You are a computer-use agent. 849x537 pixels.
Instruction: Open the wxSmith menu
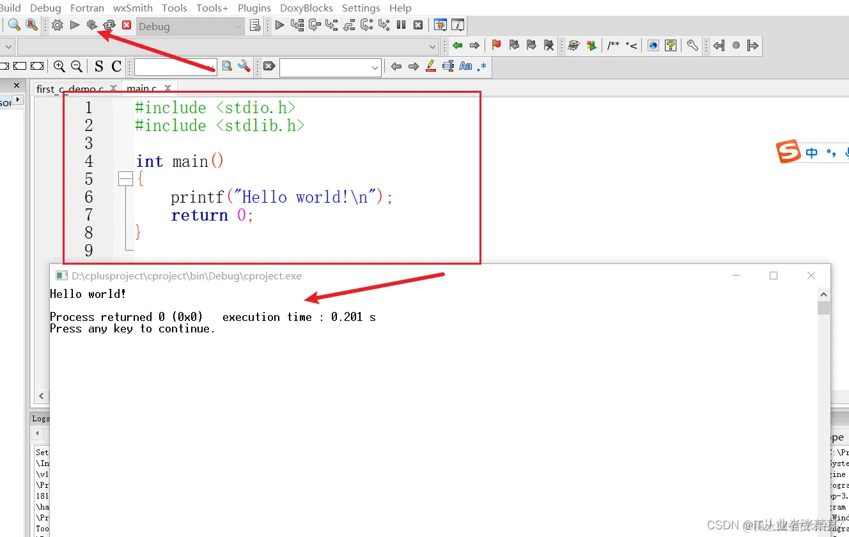pyautogui.click(x=133, y=8)
